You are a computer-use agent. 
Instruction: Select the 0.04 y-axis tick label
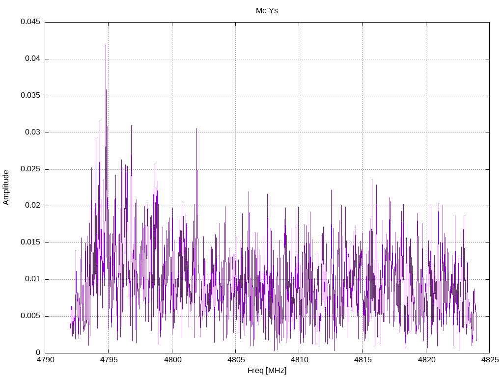32,59
